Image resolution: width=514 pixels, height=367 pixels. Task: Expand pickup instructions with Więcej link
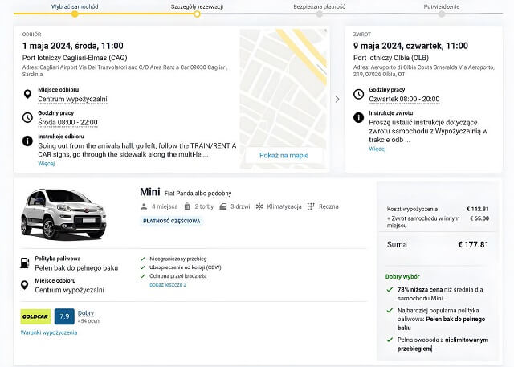pos(46,163)
